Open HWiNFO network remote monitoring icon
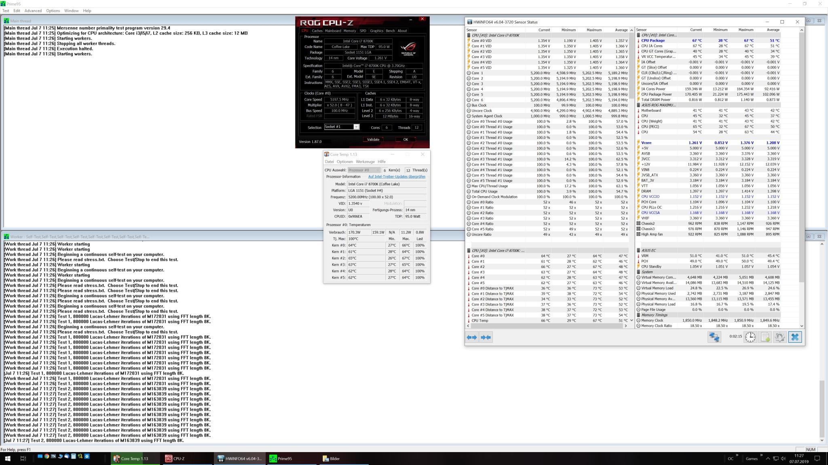This screenshot has height=465, width=828. tap(714, 337)
